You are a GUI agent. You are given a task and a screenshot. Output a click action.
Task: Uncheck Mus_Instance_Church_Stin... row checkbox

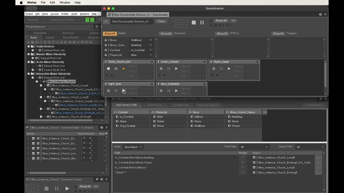pyautogui.click(x=33, y=158)
